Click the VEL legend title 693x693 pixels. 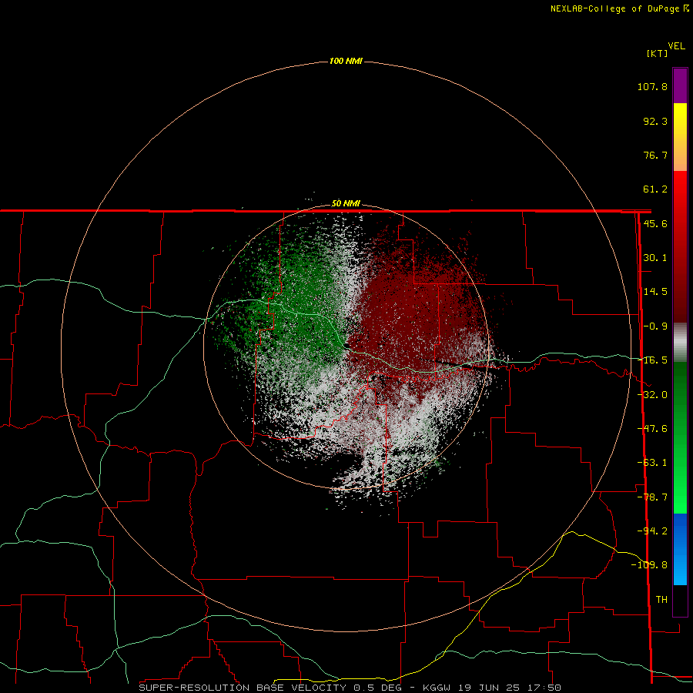tap(676, 46)
